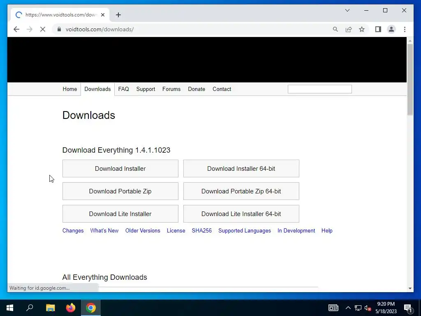421x316 pixels.
Task: Open the SHA256 link
Action: point(201,230)
